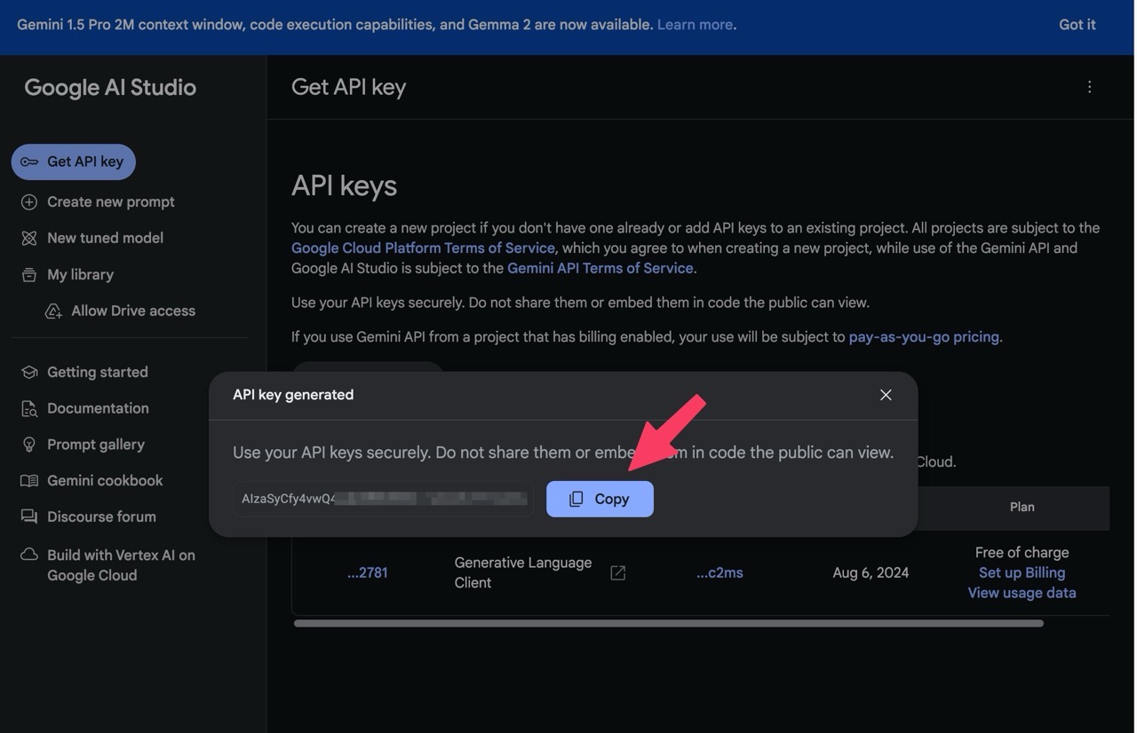Click the Prompt gallery lightbulb icon
This screenshot has height=733, width=1137.
pyautogui.click(x=29, y=445)
